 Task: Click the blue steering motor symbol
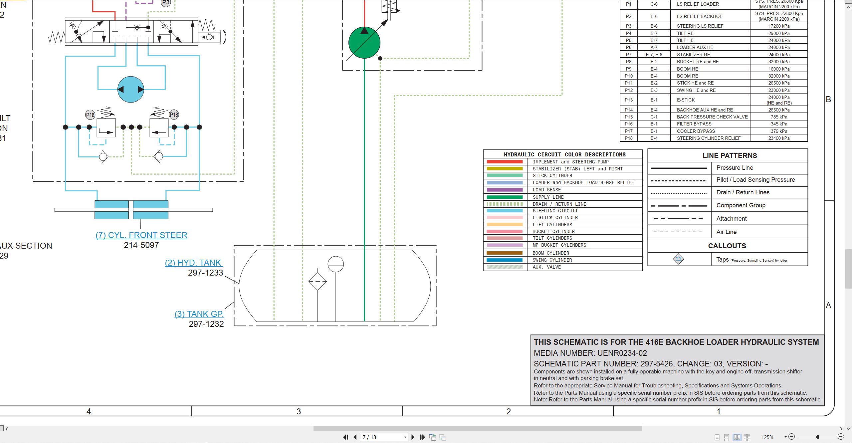click(x=131, y=89)
